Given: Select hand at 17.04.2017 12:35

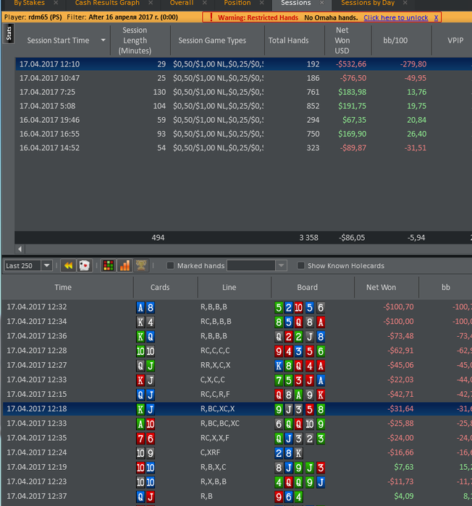Looking at the screenshot, I should pyautogui.click(x=237, y=438).
